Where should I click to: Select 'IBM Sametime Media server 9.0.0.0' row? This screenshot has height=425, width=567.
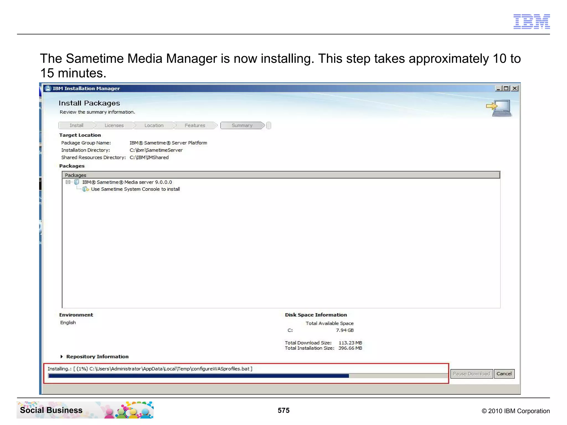tap(127, 182)
